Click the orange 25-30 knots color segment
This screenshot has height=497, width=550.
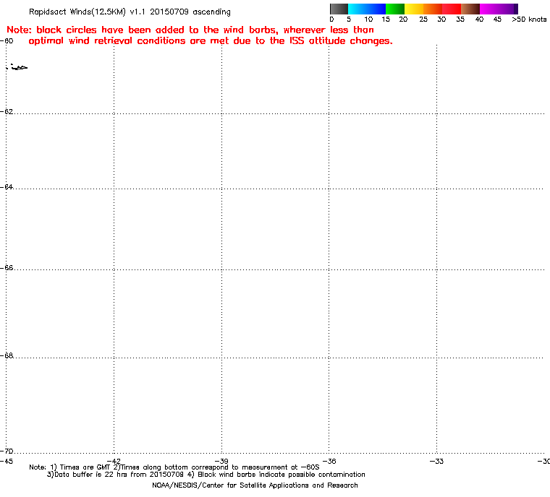pyautogui.click(x=433, y=9)
